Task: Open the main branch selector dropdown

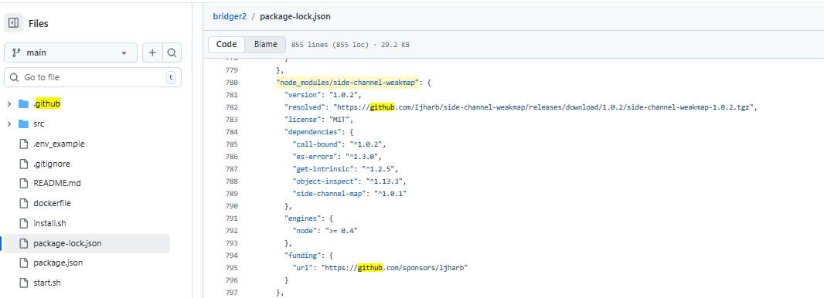Action: pos(70,53)
